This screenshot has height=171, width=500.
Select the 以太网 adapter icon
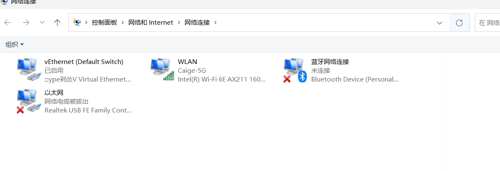pos(29,102)
